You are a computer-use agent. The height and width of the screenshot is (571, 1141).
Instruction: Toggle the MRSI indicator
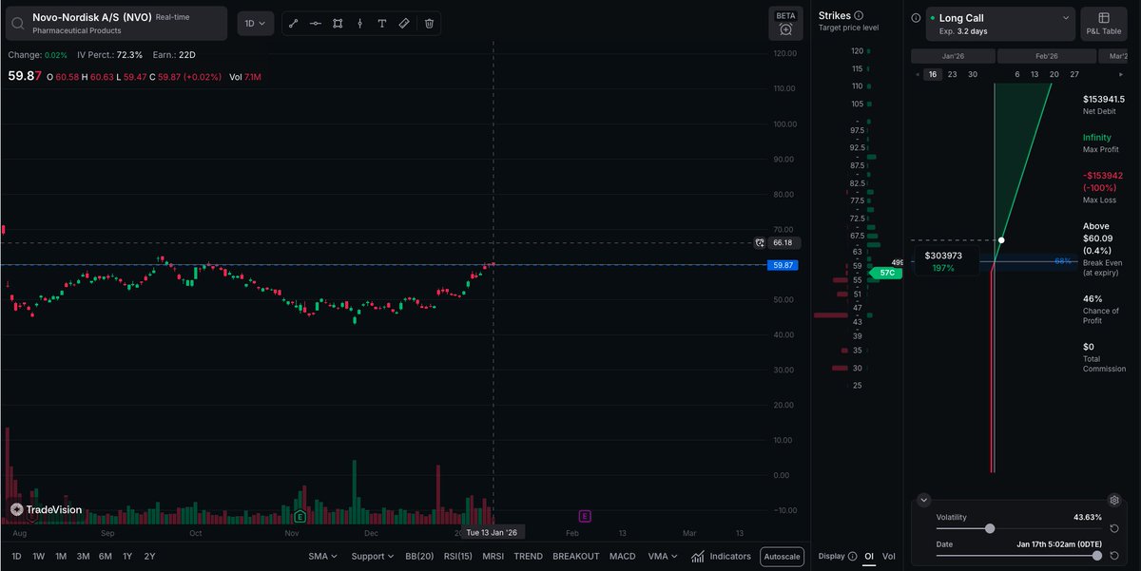point(493,556)
